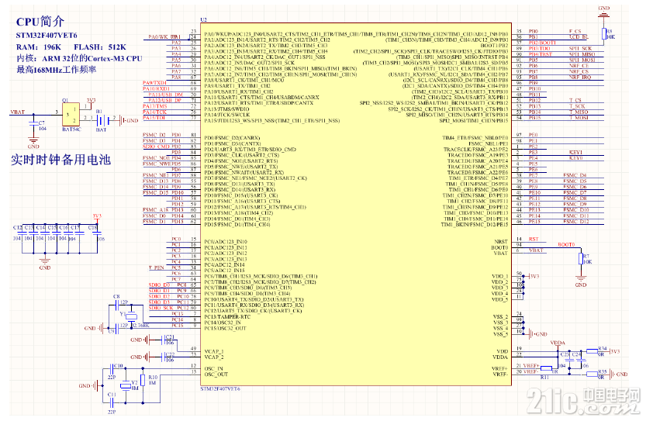Select resistor R34 next to 3V3
Screen dimensions: 646x421
click(x=592, y=351)
